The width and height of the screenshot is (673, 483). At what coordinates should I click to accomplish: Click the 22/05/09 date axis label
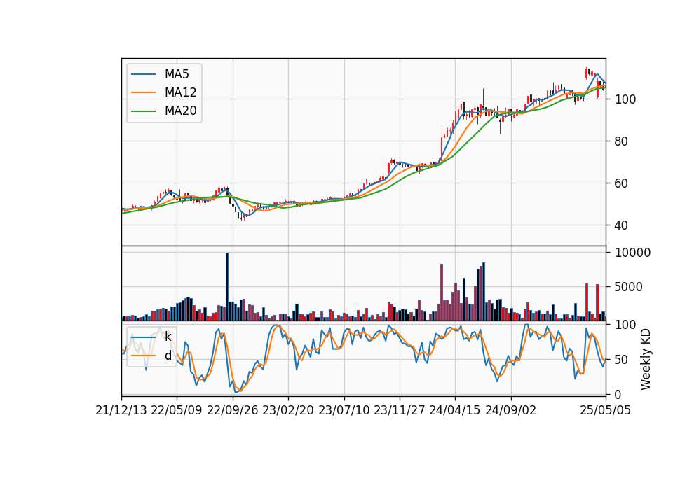point(177,411)
